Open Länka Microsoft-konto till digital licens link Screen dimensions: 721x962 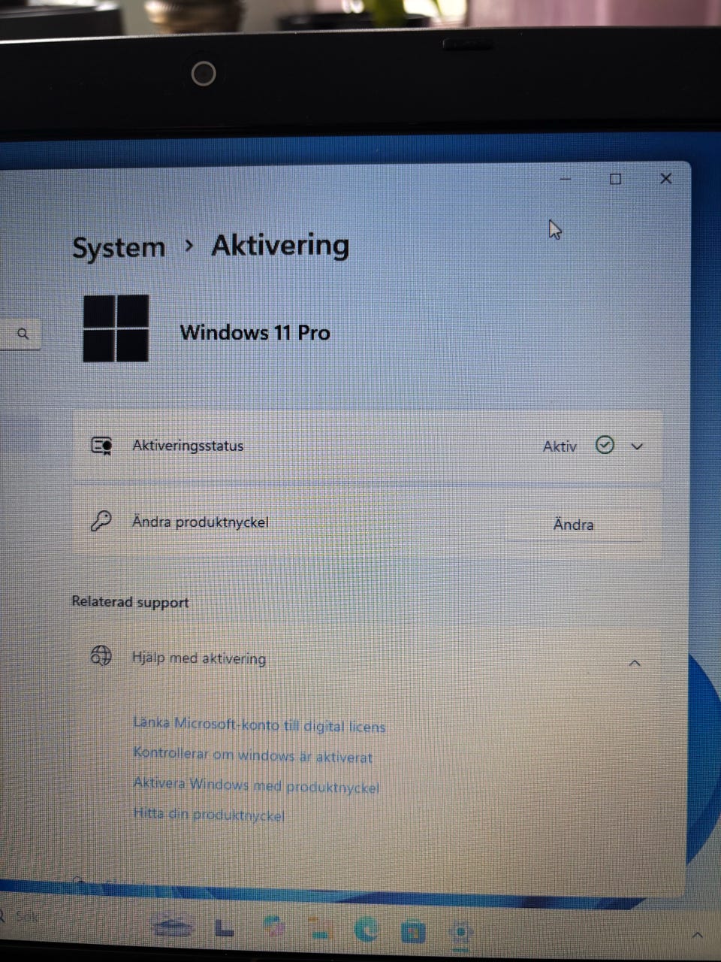pos(259,725)
